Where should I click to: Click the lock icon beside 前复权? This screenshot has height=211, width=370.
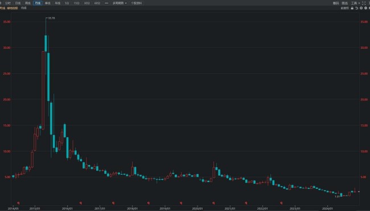(x=352, y=8)
